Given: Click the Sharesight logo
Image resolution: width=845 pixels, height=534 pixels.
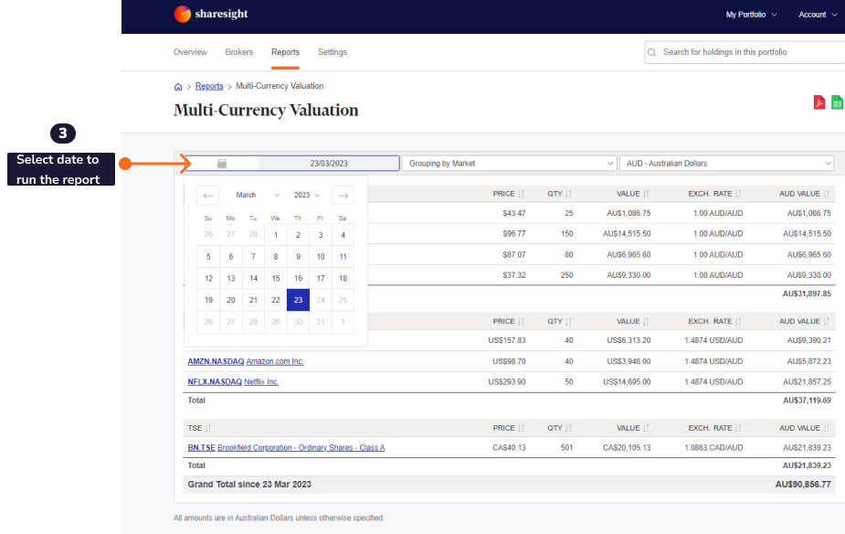Looking at the screenshot, I should [x=211, y=14].
